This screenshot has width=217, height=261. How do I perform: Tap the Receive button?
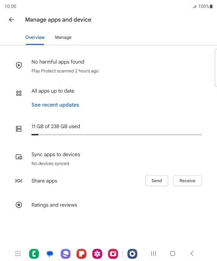pyautogui.click(x=187, y=181)
